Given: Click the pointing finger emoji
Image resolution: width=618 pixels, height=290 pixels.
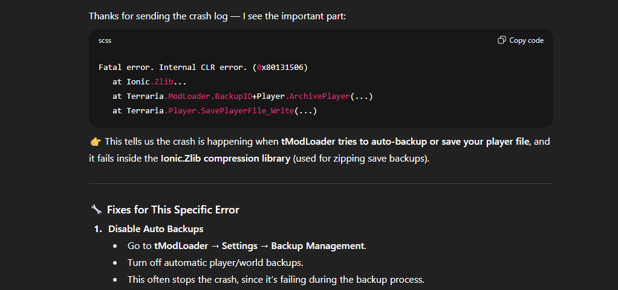Looking at the screenshot, I should [x=95, y=142].
